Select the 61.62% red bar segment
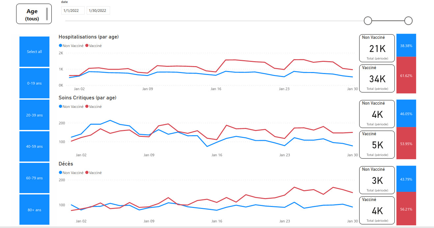Screen dimensions: 434x228 (x=406, y=75)
